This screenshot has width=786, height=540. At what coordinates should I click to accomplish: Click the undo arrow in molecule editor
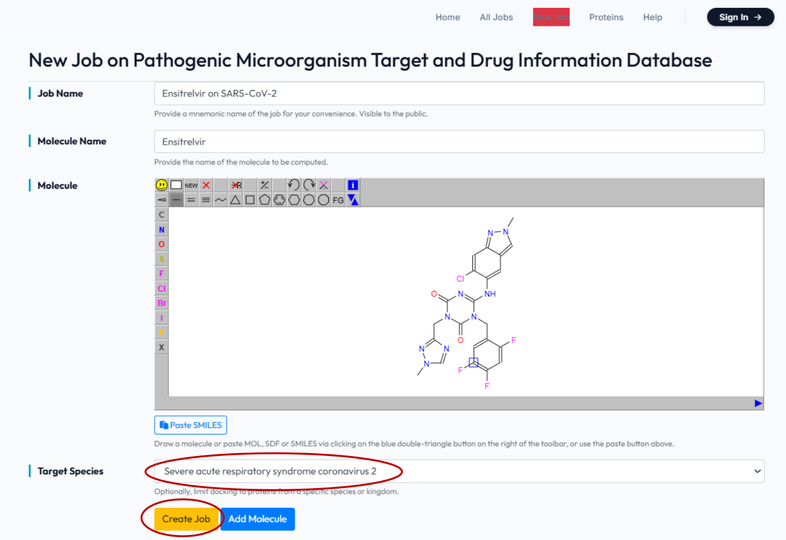coord(293,185)
